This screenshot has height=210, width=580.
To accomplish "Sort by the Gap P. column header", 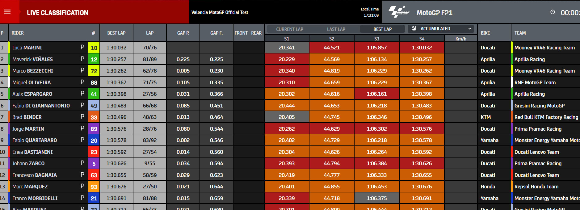I will click(183, 33).
